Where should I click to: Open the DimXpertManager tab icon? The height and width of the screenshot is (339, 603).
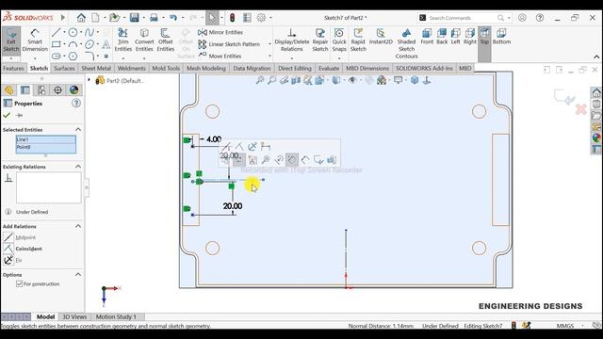57,90
